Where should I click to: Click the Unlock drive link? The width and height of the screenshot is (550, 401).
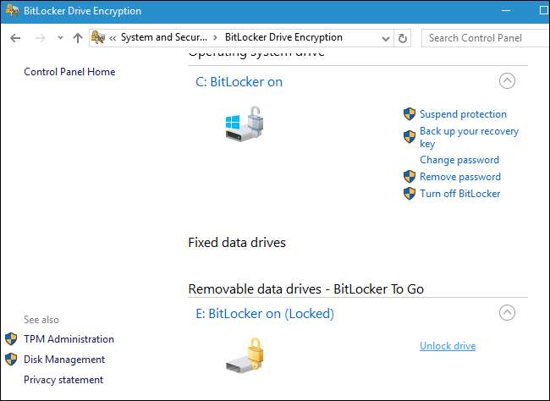coord(448,346)
